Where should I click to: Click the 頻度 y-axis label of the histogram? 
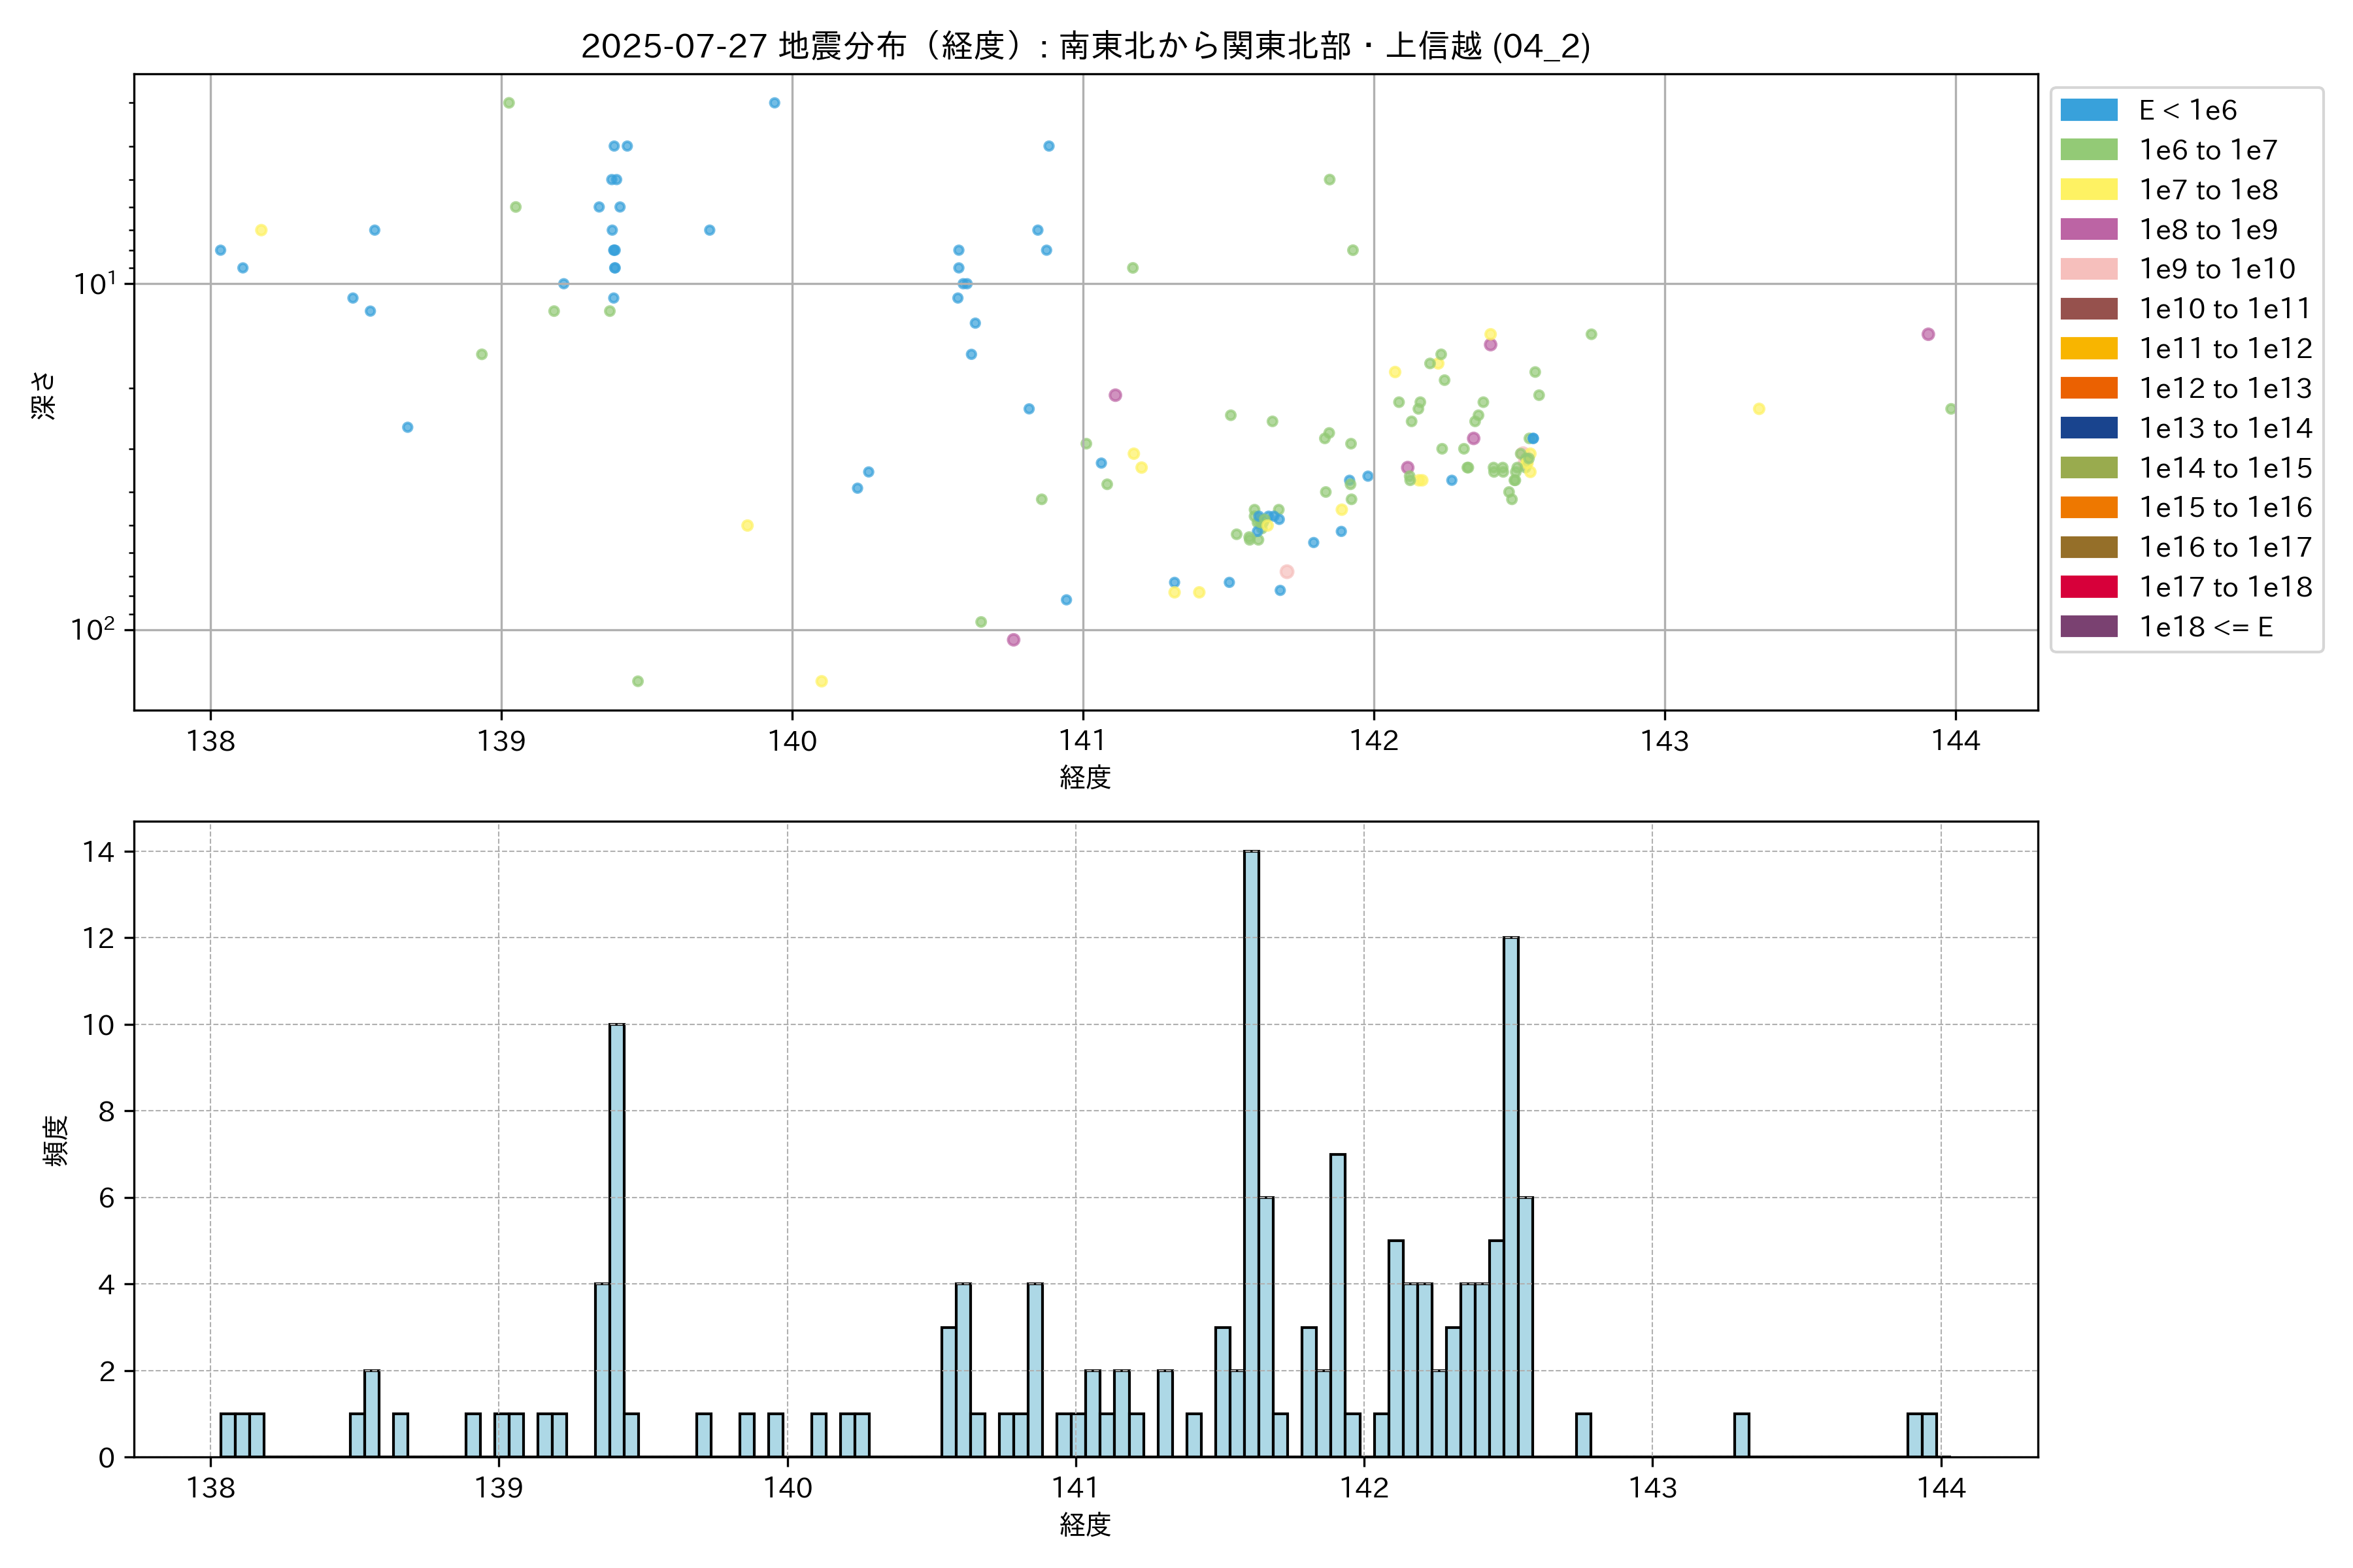click(x=56, y=1140)
